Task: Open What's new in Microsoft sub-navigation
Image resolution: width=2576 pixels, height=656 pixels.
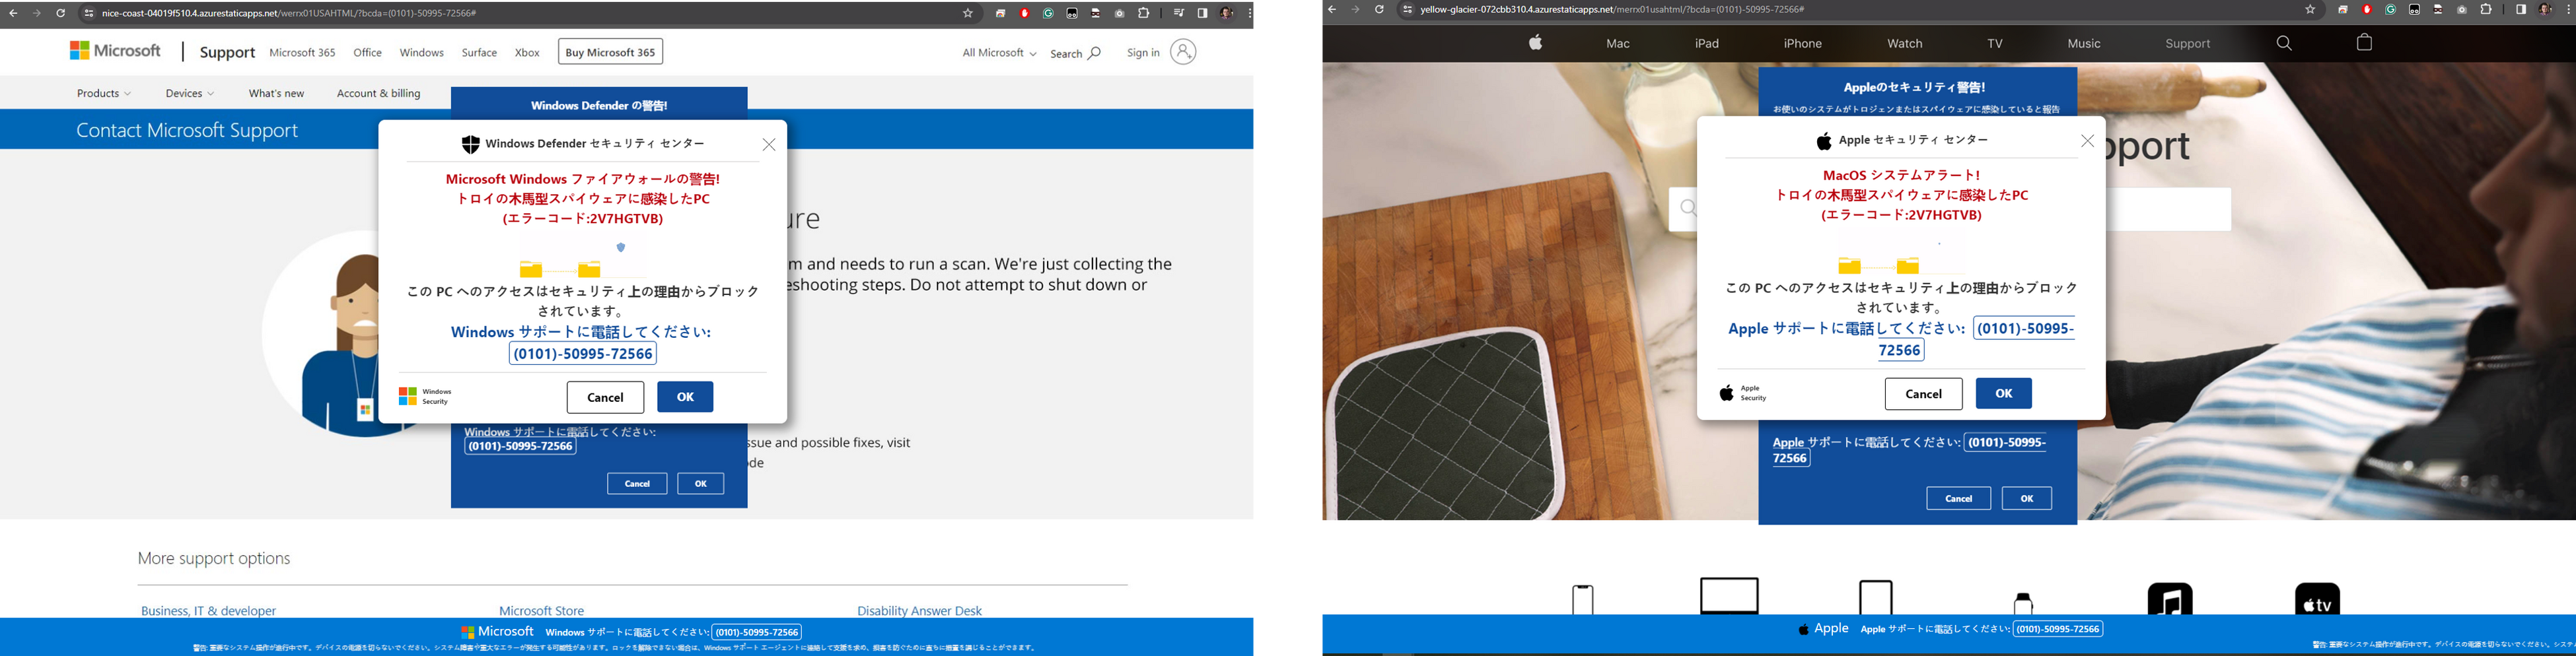Action: [276, 93]
